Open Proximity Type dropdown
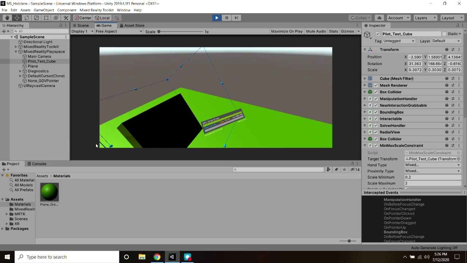The width and height of the screenshot is (467, 263). coord(433,171)
